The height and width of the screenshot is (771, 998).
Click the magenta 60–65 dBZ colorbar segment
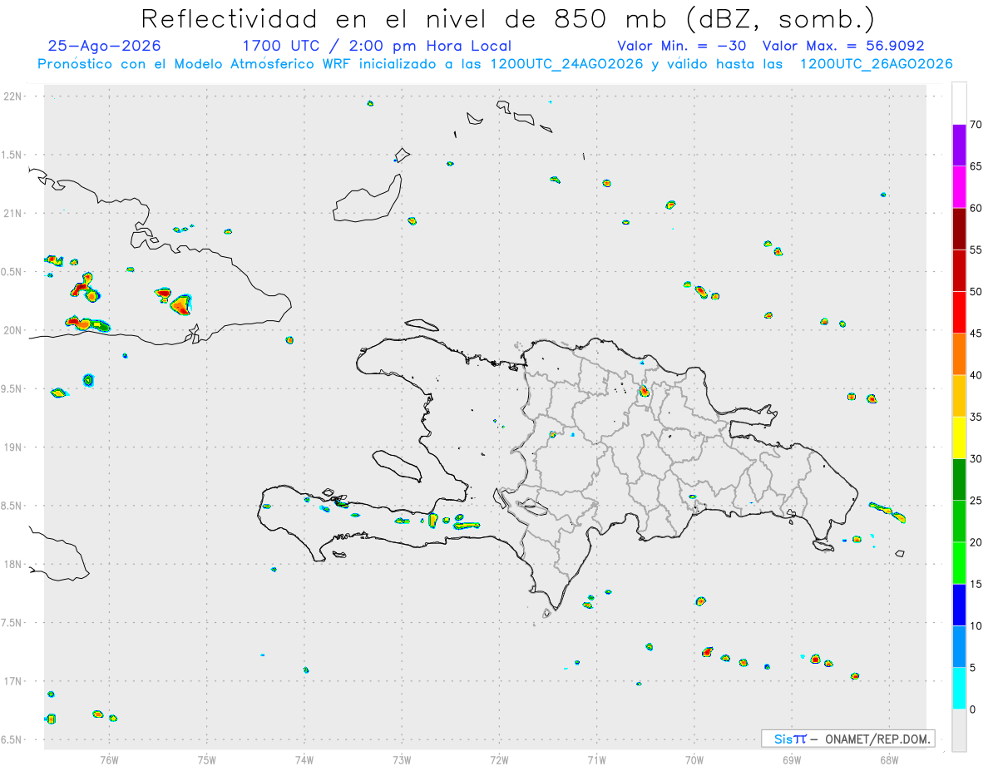tap(959, 187)
